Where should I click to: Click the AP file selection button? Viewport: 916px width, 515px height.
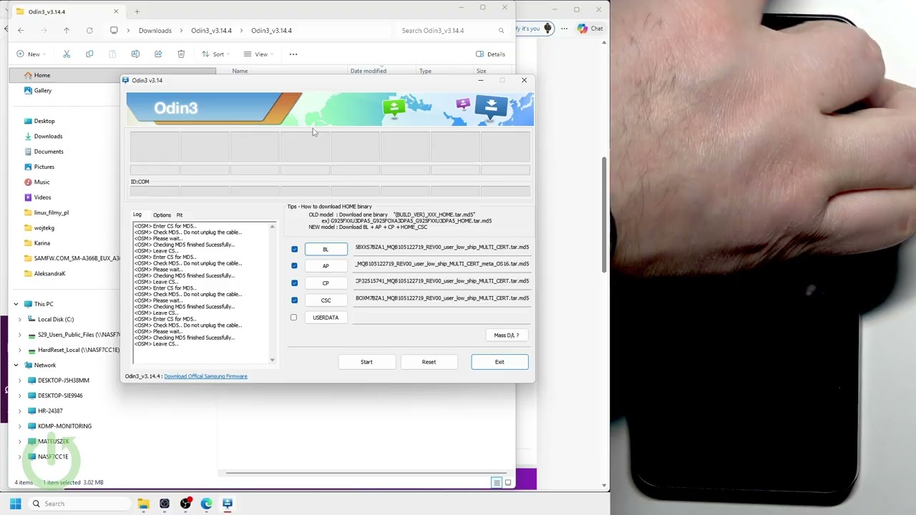(326, 266)
